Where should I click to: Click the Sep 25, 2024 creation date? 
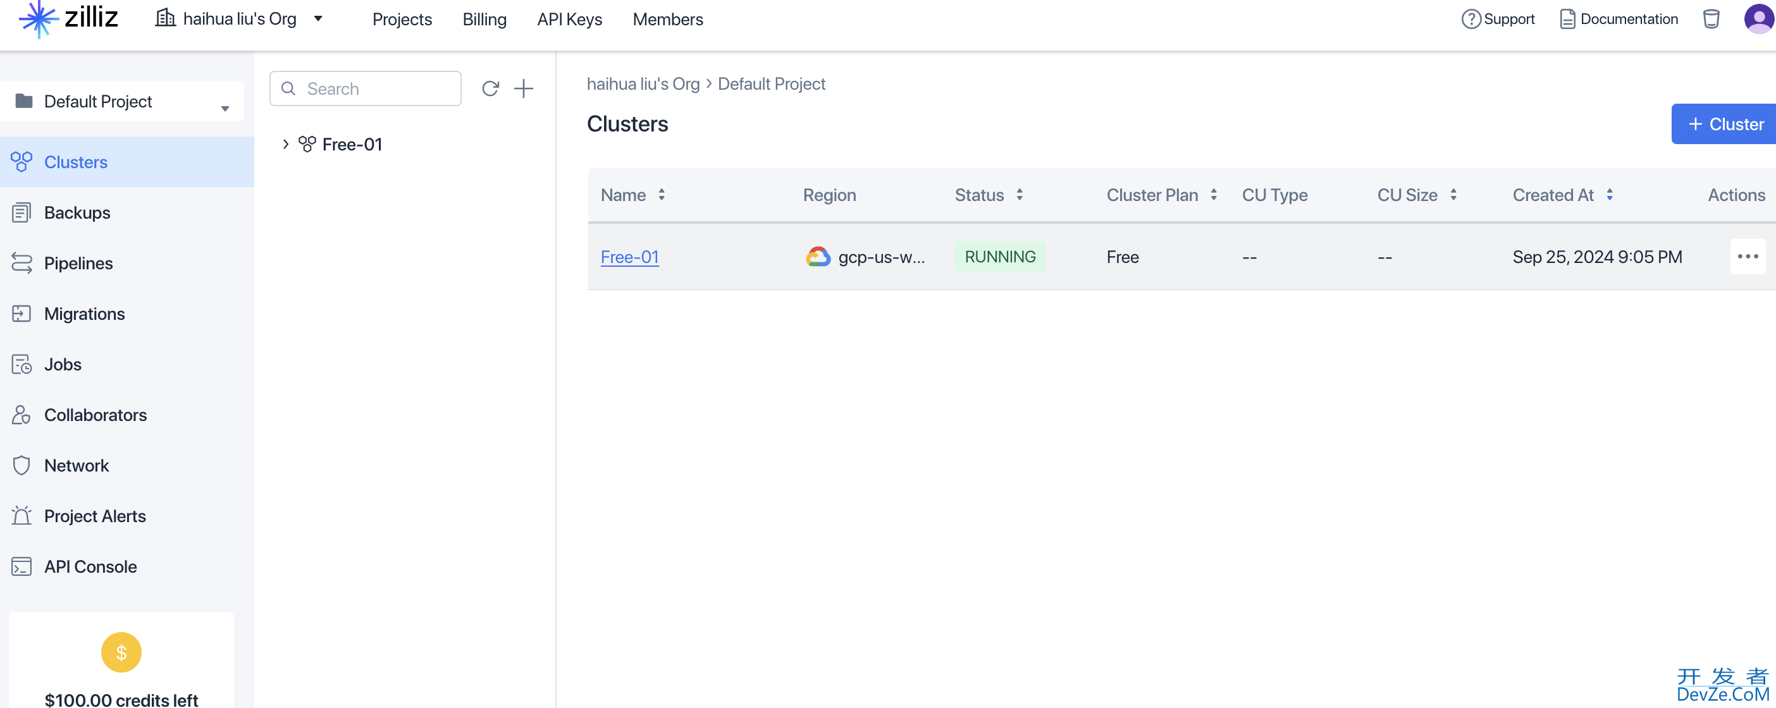[1597, 257]
